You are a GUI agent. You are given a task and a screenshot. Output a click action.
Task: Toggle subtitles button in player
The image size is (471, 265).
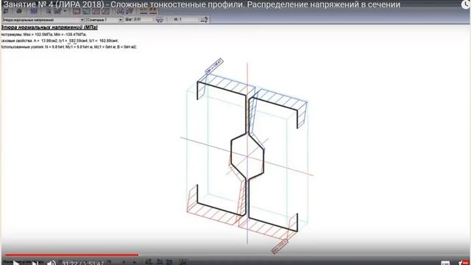(x=445, y=264)
